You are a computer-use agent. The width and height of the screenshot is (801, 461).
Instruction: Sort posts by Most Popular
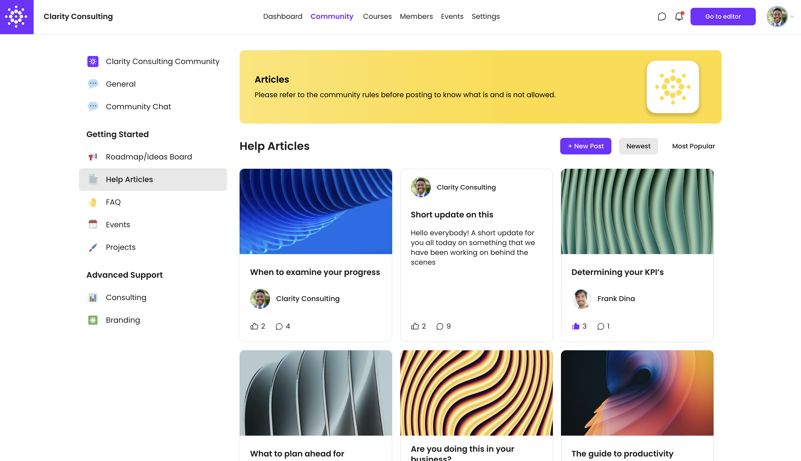coord(693,146)
